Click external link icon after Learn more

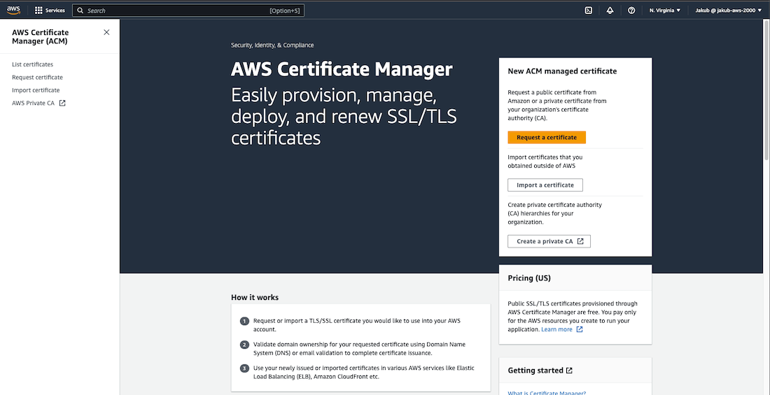(x=580, y=329)
